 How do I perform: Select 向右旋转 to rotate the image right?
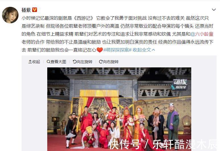(111, 62)
